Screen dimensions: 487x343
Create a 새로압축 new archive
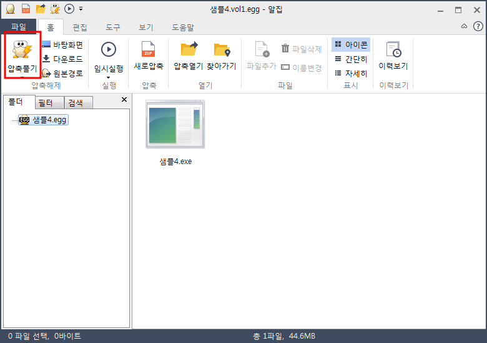coord(149,56)
